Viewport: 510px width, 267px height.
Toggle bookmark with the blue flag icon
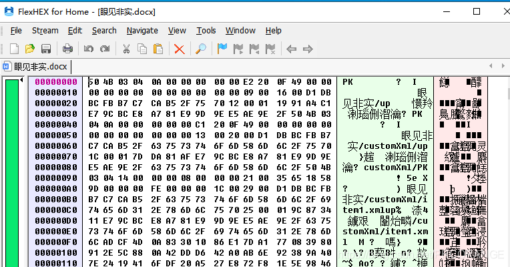tap(222, 49)
